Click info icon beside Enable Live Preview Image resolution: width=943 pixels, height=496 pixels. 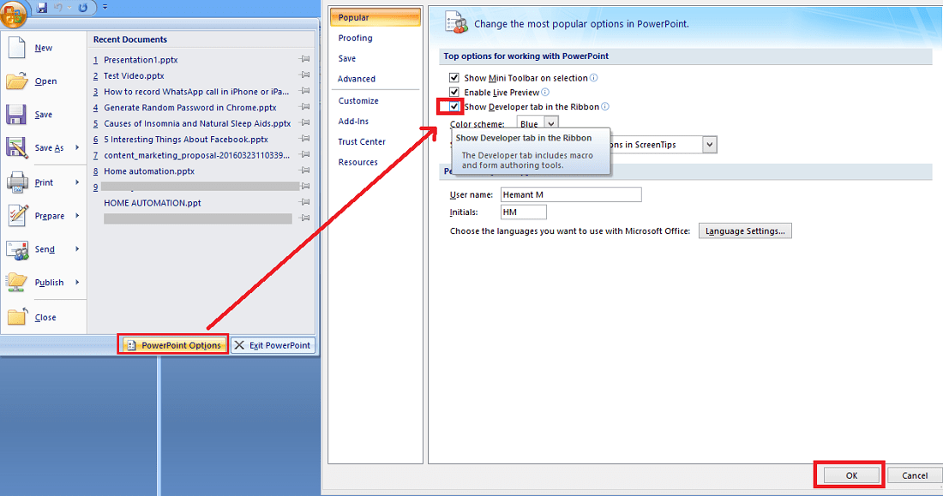pos(545,92)
